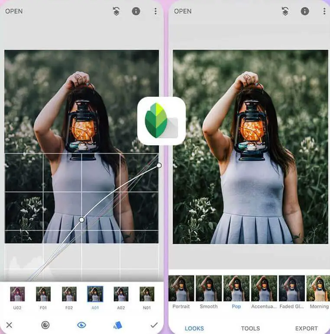Switch to the TOOLS tab

(x=250, y=328)
